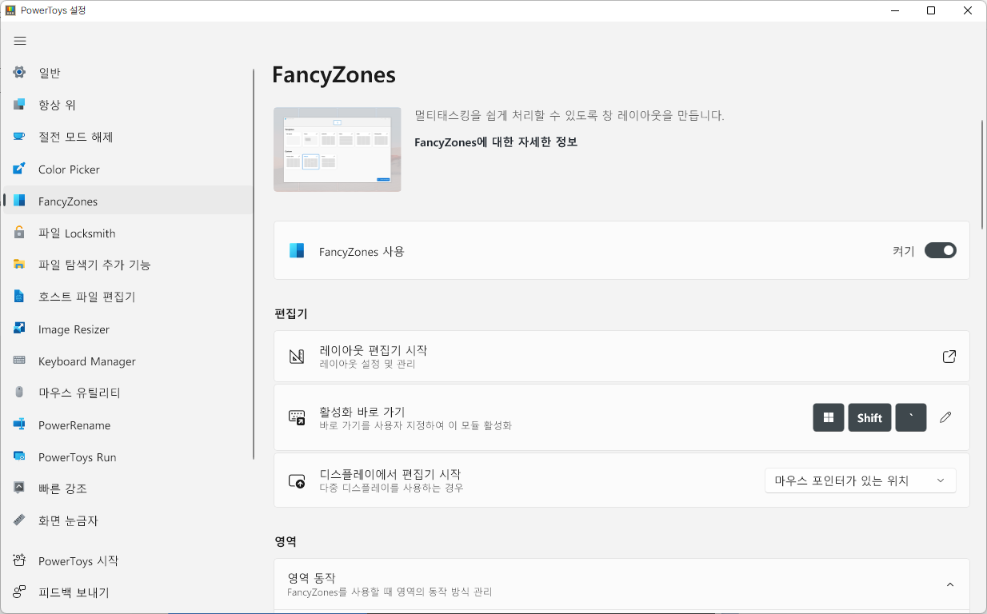
Task: Collapse the 영역 동작 section chevron
Action: click(950, 585)
